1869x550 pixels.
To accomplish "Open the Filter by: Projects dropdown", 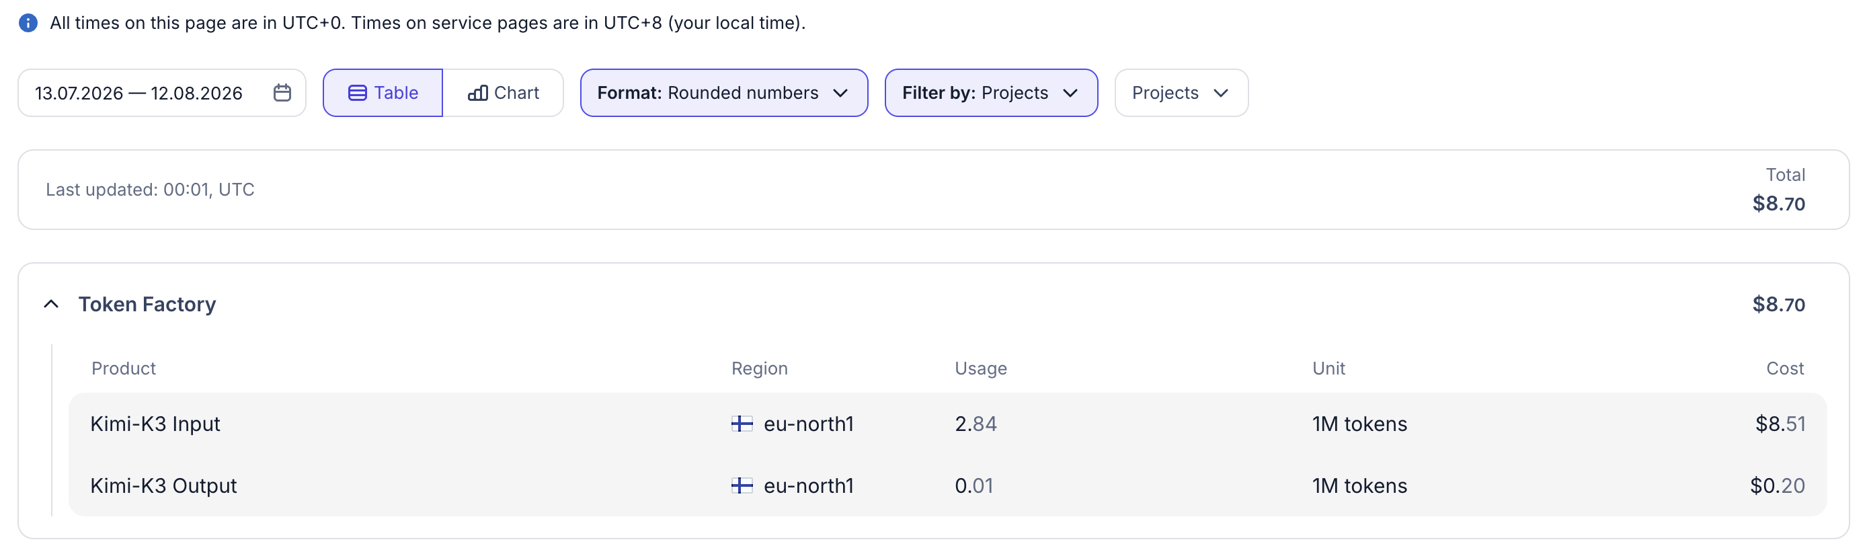I will tap(990, 93).
